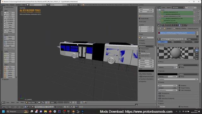Open the Global transform orientation dropdown
This screenshot has width=202, height=114.
tap(54, 103)
